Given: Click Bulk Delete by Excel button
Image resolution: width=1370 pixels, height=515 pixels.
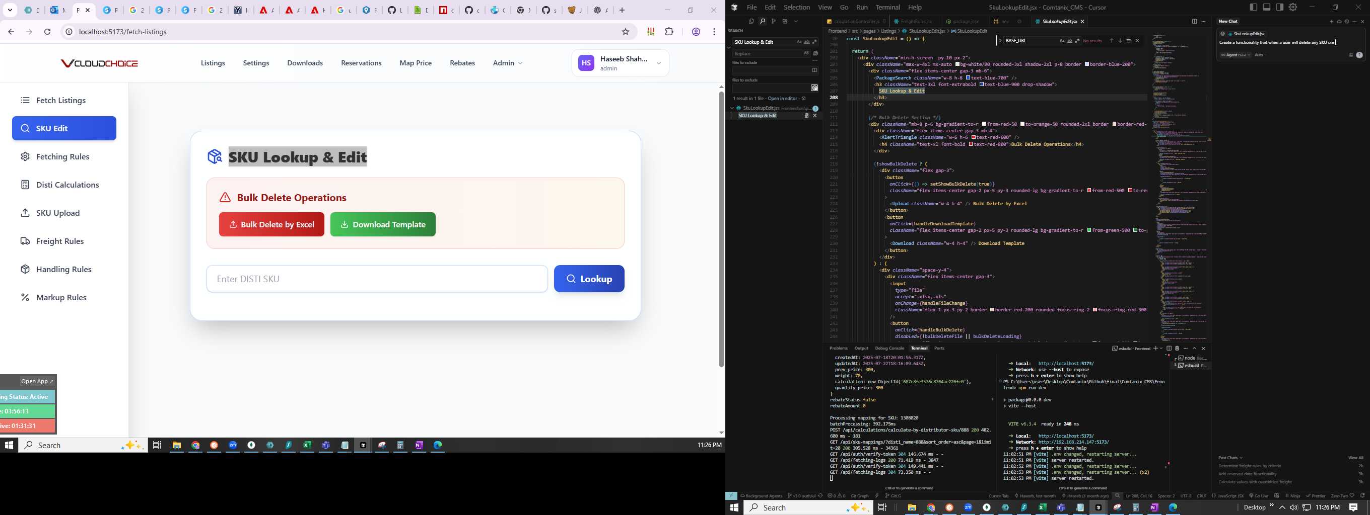Looking at the screenshot, I should point(272,225).
